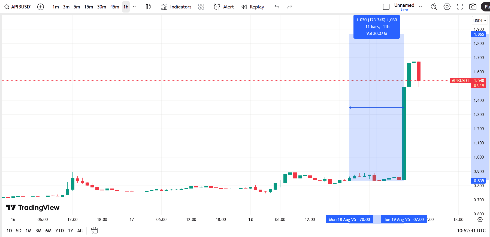Screen dimensions: 490x237
Task: Set date range to 1M
Action: pos(28,231)
